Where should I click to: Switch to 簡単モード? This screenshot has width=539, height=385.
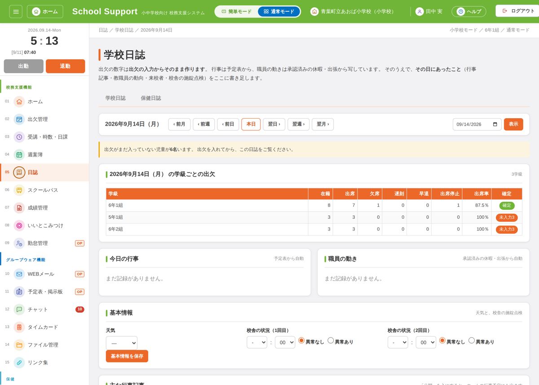[x=236, y=12]
